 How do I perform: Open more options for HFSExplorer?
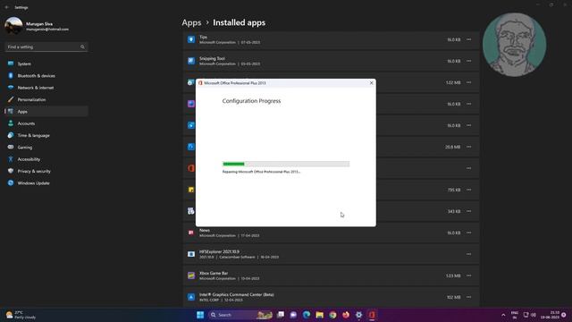468,254
